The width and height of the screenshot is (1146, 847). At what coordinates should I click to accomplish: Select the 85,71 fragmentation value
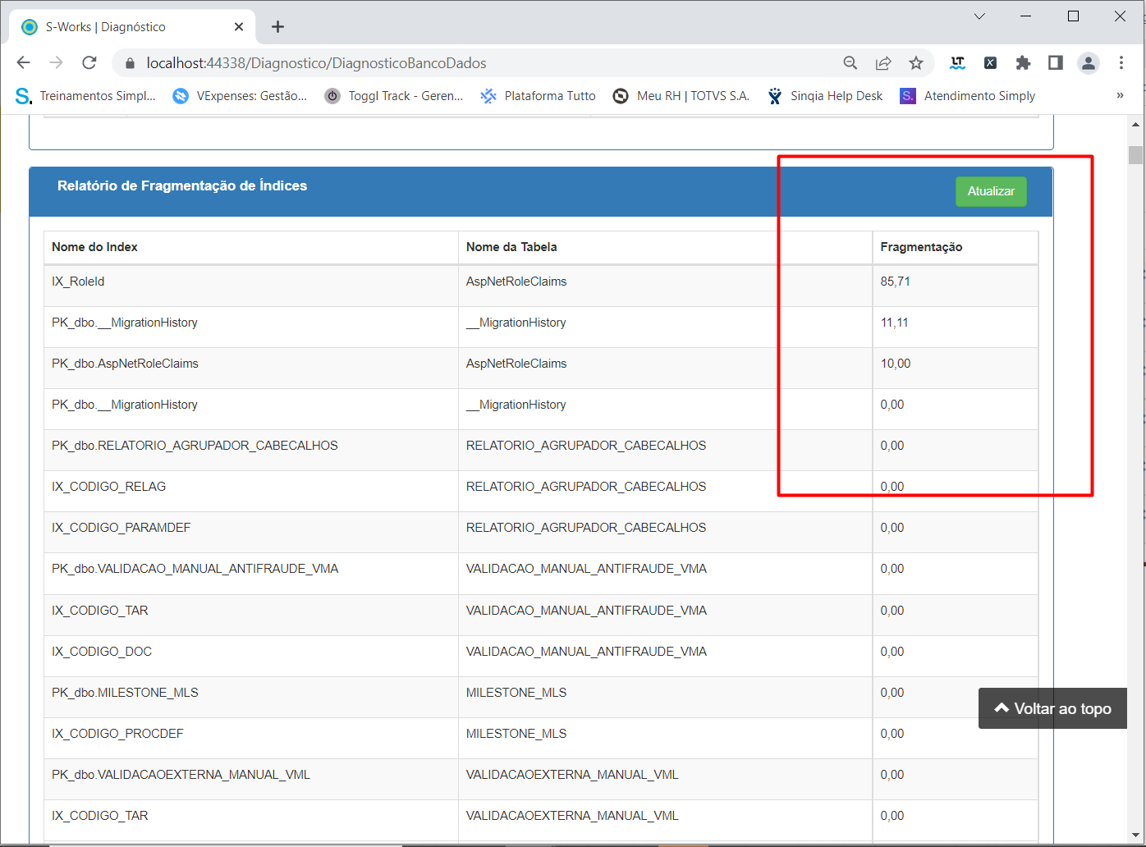point(895,282)
